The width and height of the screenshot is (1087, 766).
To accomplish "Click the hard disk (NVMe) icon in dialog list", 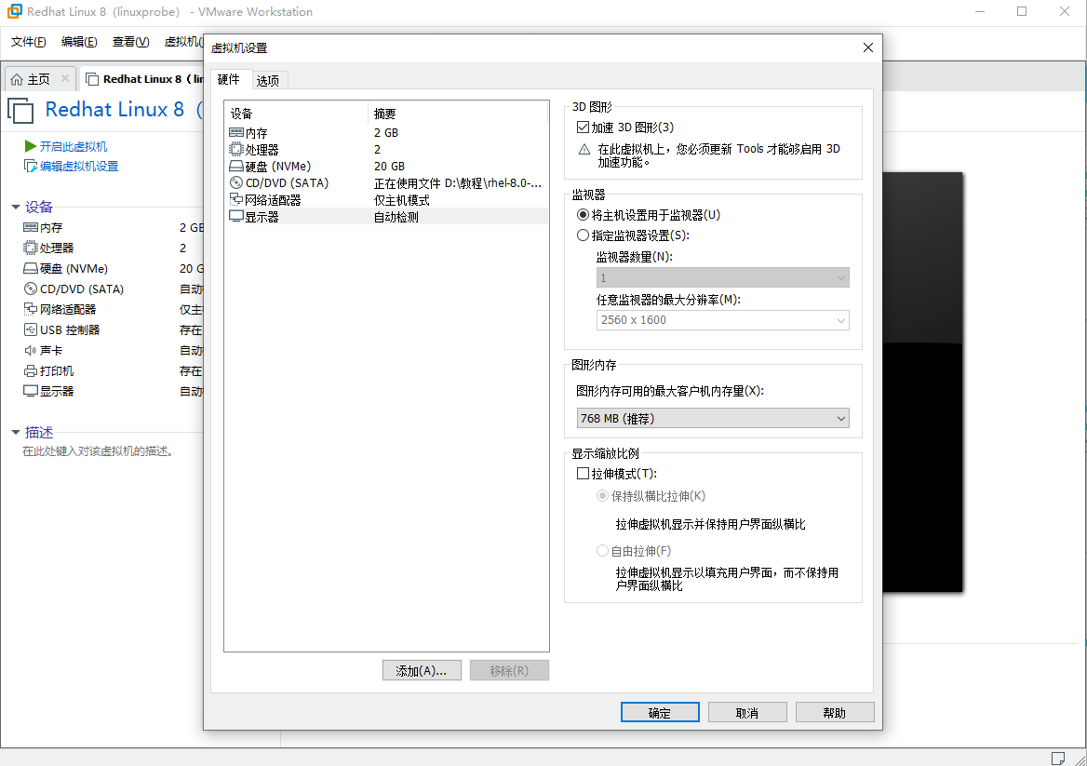I will click(x=236, y=167).
